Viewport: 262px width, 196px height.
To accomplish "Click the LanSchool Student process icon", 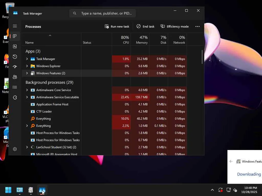I will pos(33,147).
